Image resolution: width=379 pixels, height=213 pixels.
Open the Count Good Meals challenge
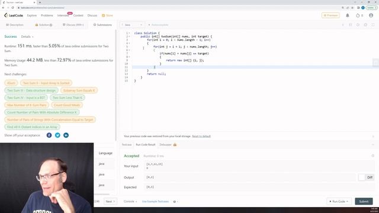point(67,105)
